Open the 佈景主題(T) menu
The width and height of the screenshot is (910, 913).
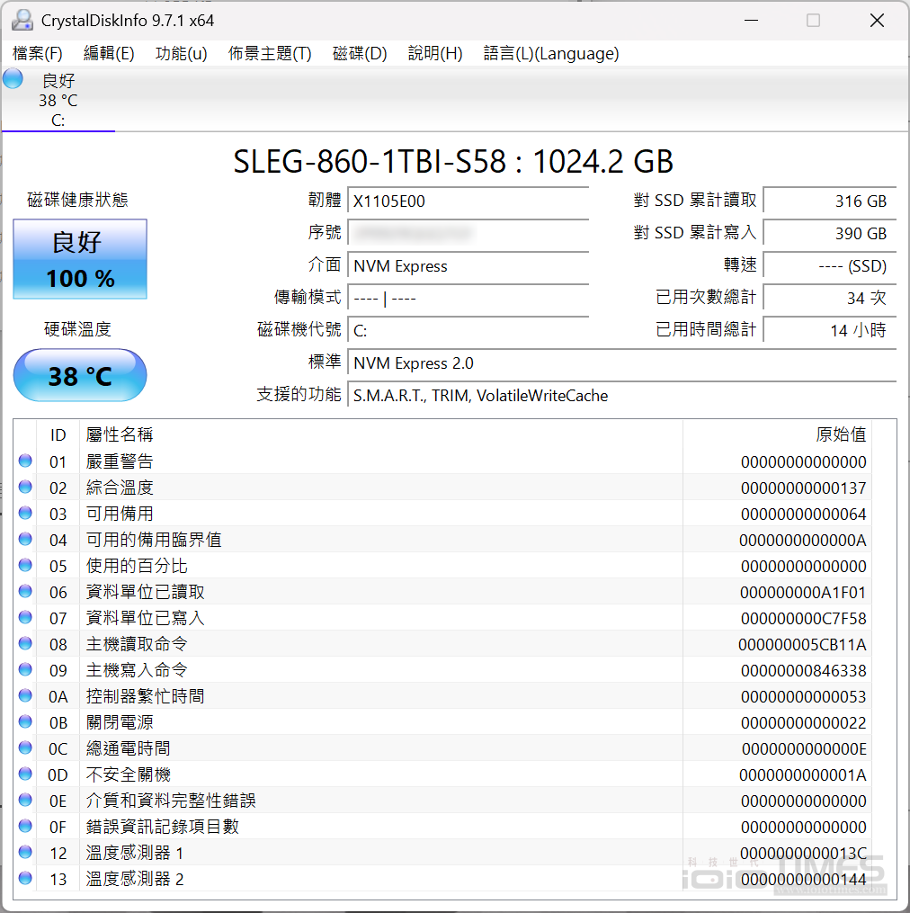[270, 54]
